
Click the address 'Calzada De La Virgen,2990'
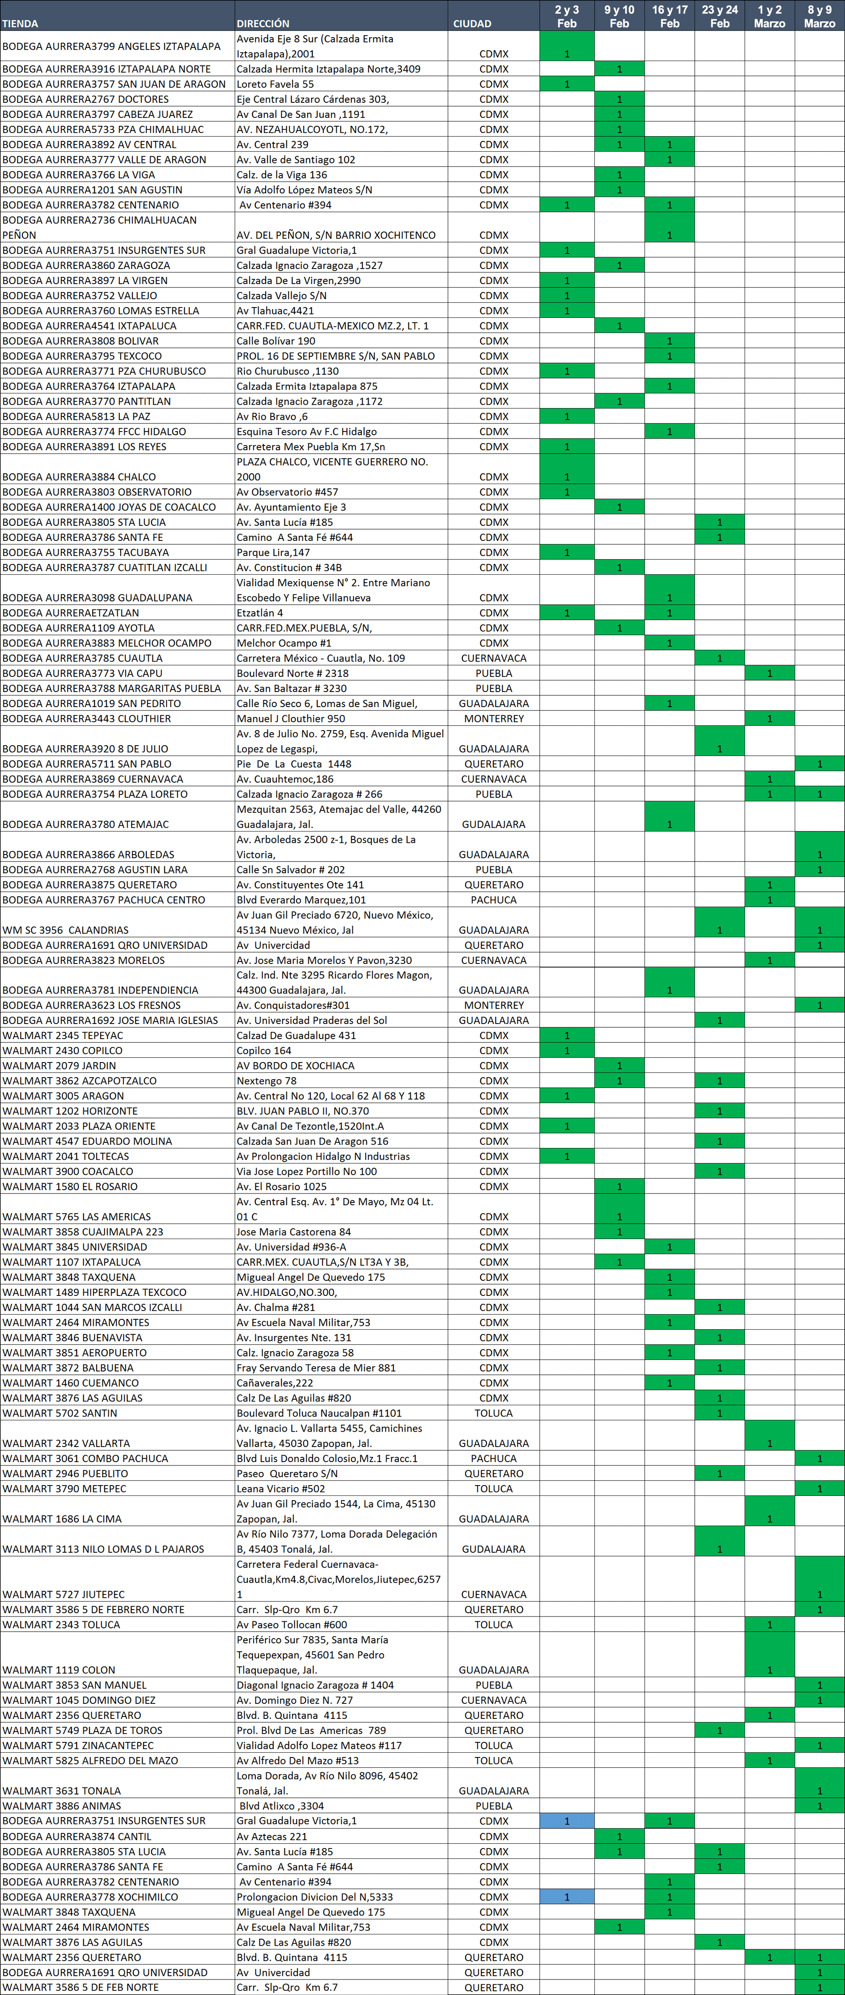(299, 280)
